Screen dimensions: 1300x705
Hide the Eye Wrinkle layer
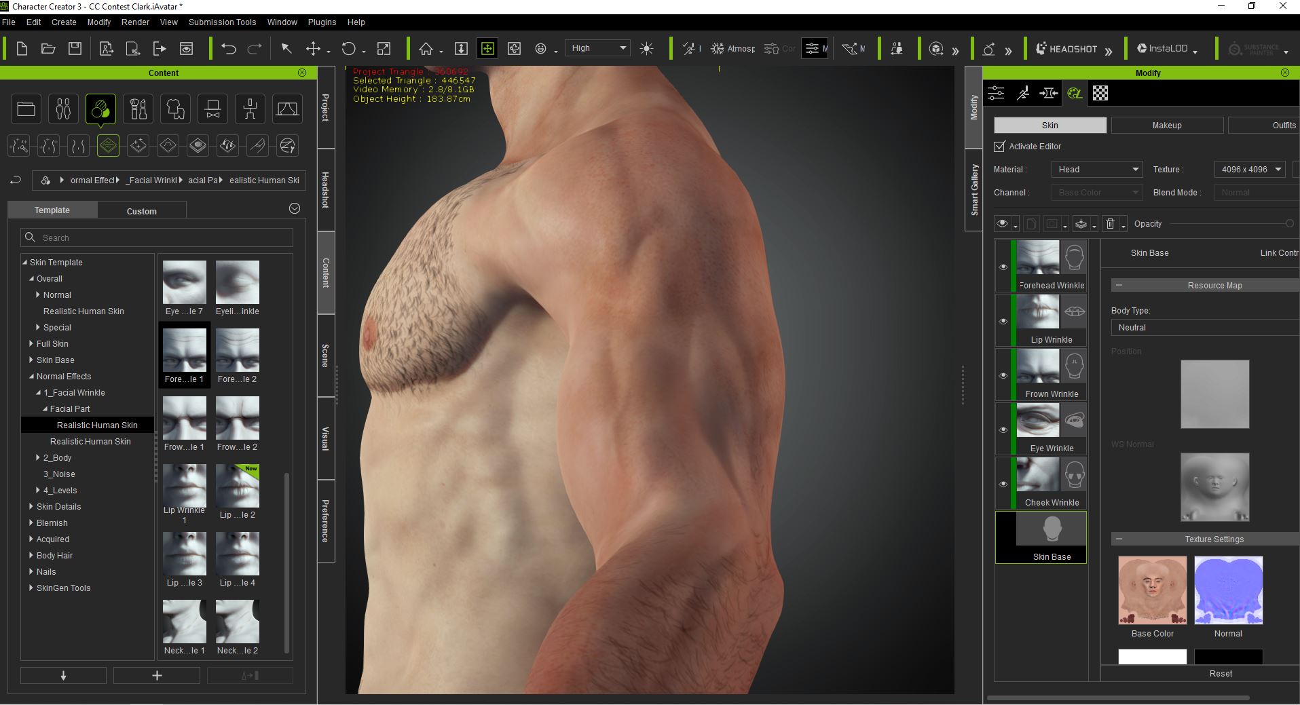(x=1003, y=430)
